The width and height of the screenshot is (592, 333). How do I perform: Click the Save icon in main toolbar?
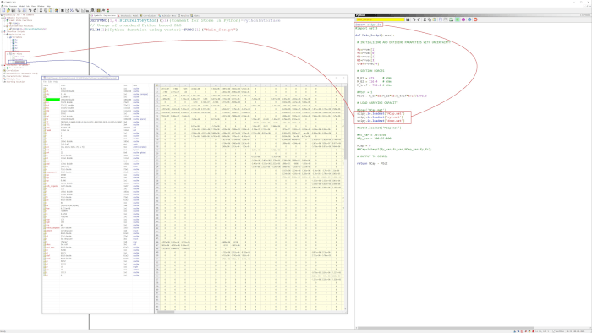(14, 10)
